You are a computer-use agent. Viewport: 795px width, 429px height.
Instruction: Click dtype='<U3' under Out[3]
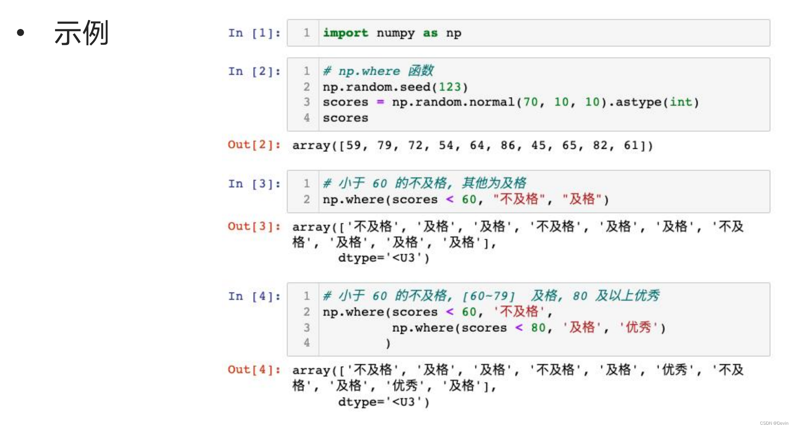click(x=384, y=258)
